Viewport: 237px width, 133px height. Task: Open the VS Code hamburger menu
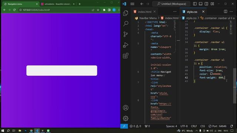[132, 4]
